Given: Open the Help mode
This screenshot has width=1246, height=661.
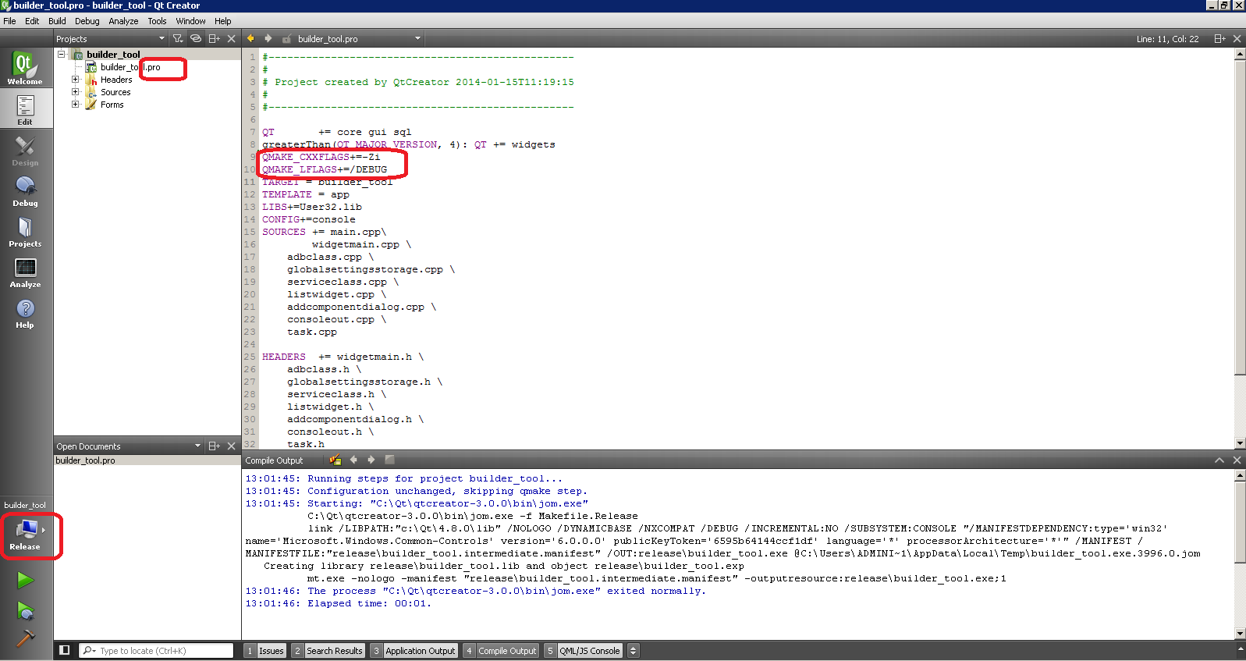Looking at the screenshot, I should (x=26, y=311).
